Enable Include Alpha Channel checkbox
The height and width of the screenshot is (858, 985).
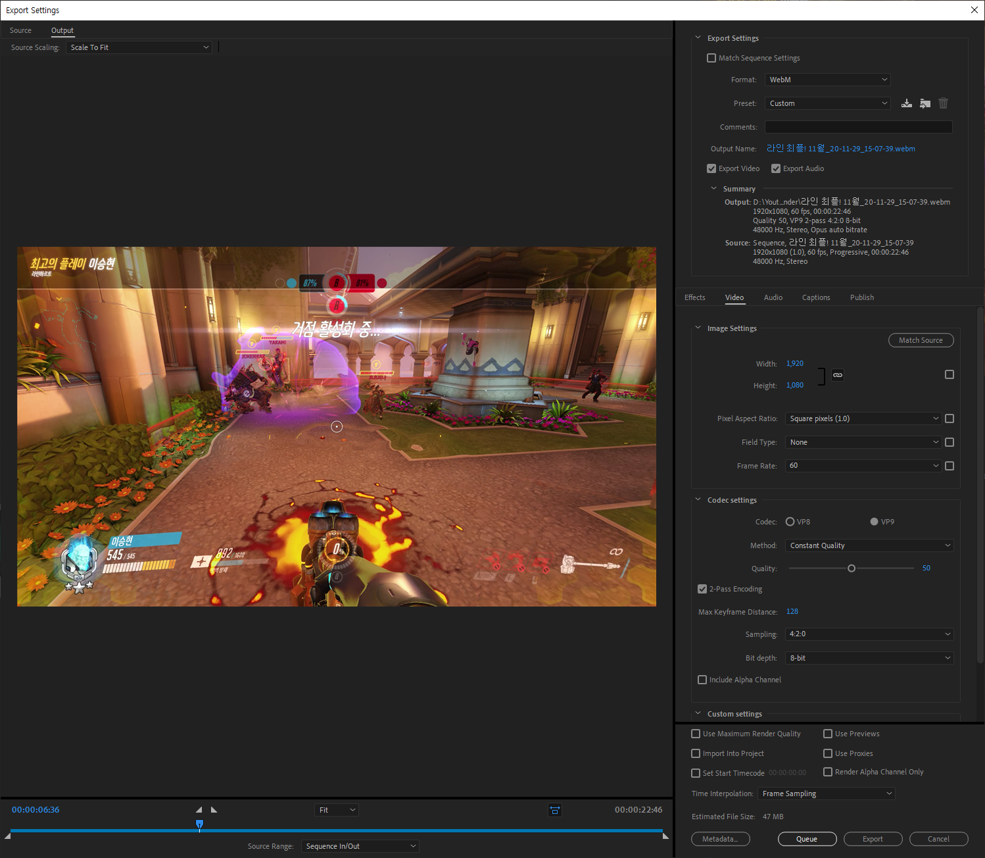point(702,680)
